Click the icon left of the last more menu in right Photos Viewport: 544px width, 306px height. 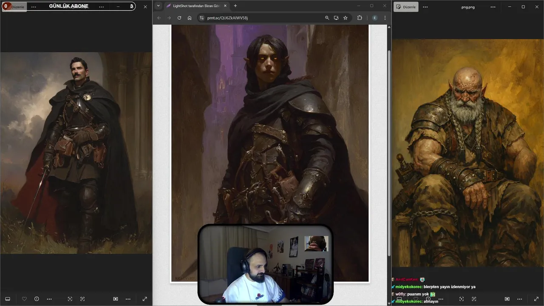tap(507, 299)
